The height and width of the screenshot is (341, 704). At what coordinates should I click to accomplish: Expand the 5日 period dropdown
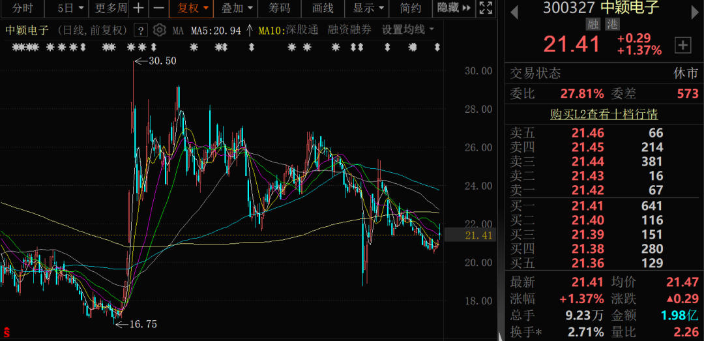70,8
